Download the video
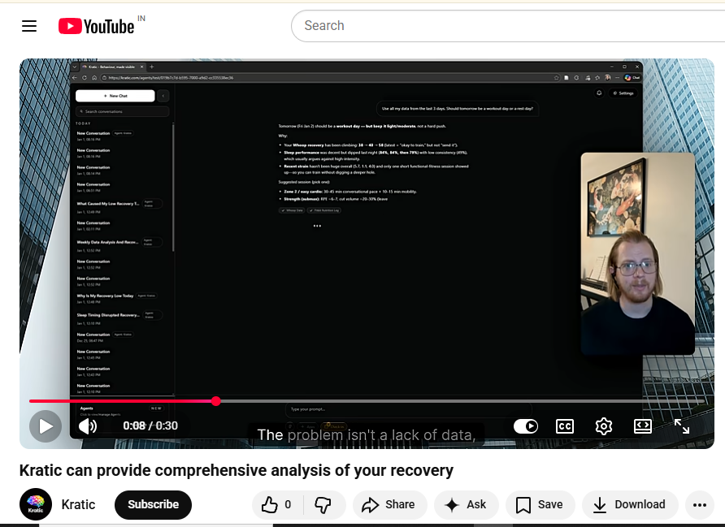Viewport: 725px width, 527px height. (x=630, y=504)
